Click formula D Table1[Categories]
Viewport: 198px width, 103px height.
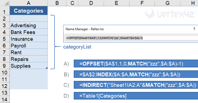[136, 96]
